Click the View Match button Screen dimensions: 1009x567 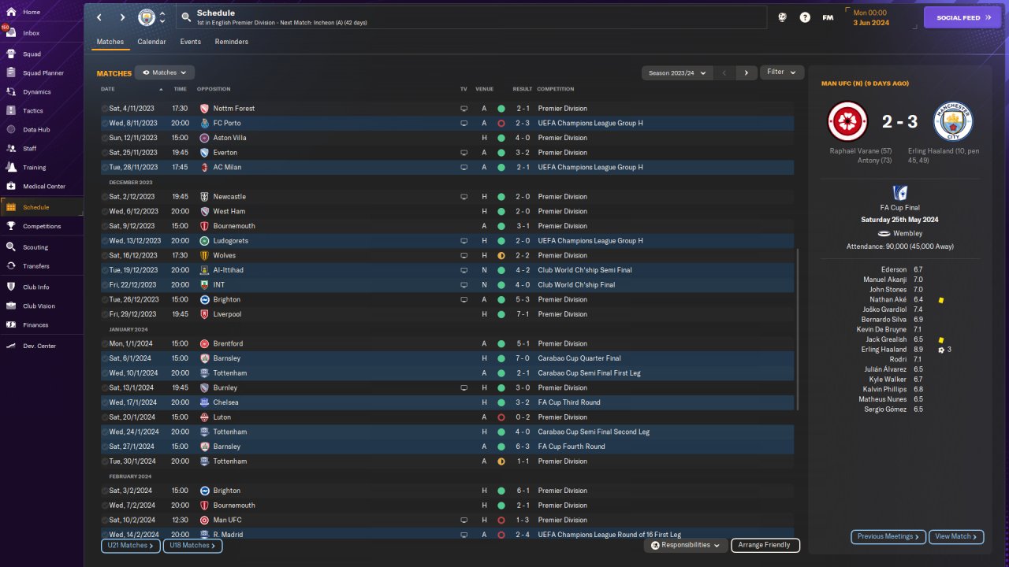[956, 536]
